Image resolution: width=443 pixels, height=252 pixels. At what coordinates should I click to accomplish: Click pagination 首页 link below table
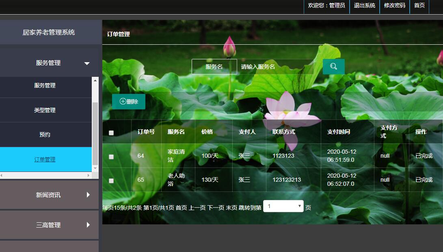[182, 208]
